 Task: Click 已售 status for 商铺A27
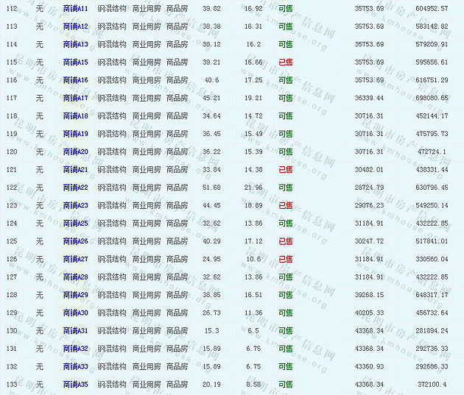point(285,259)
